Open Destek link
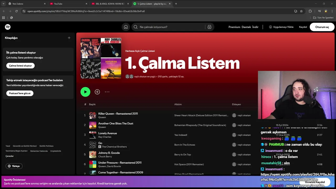336x189 pixels. (246, 27)
